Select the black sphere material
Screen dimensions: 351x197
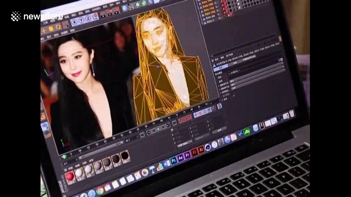[x=125, y=155]
